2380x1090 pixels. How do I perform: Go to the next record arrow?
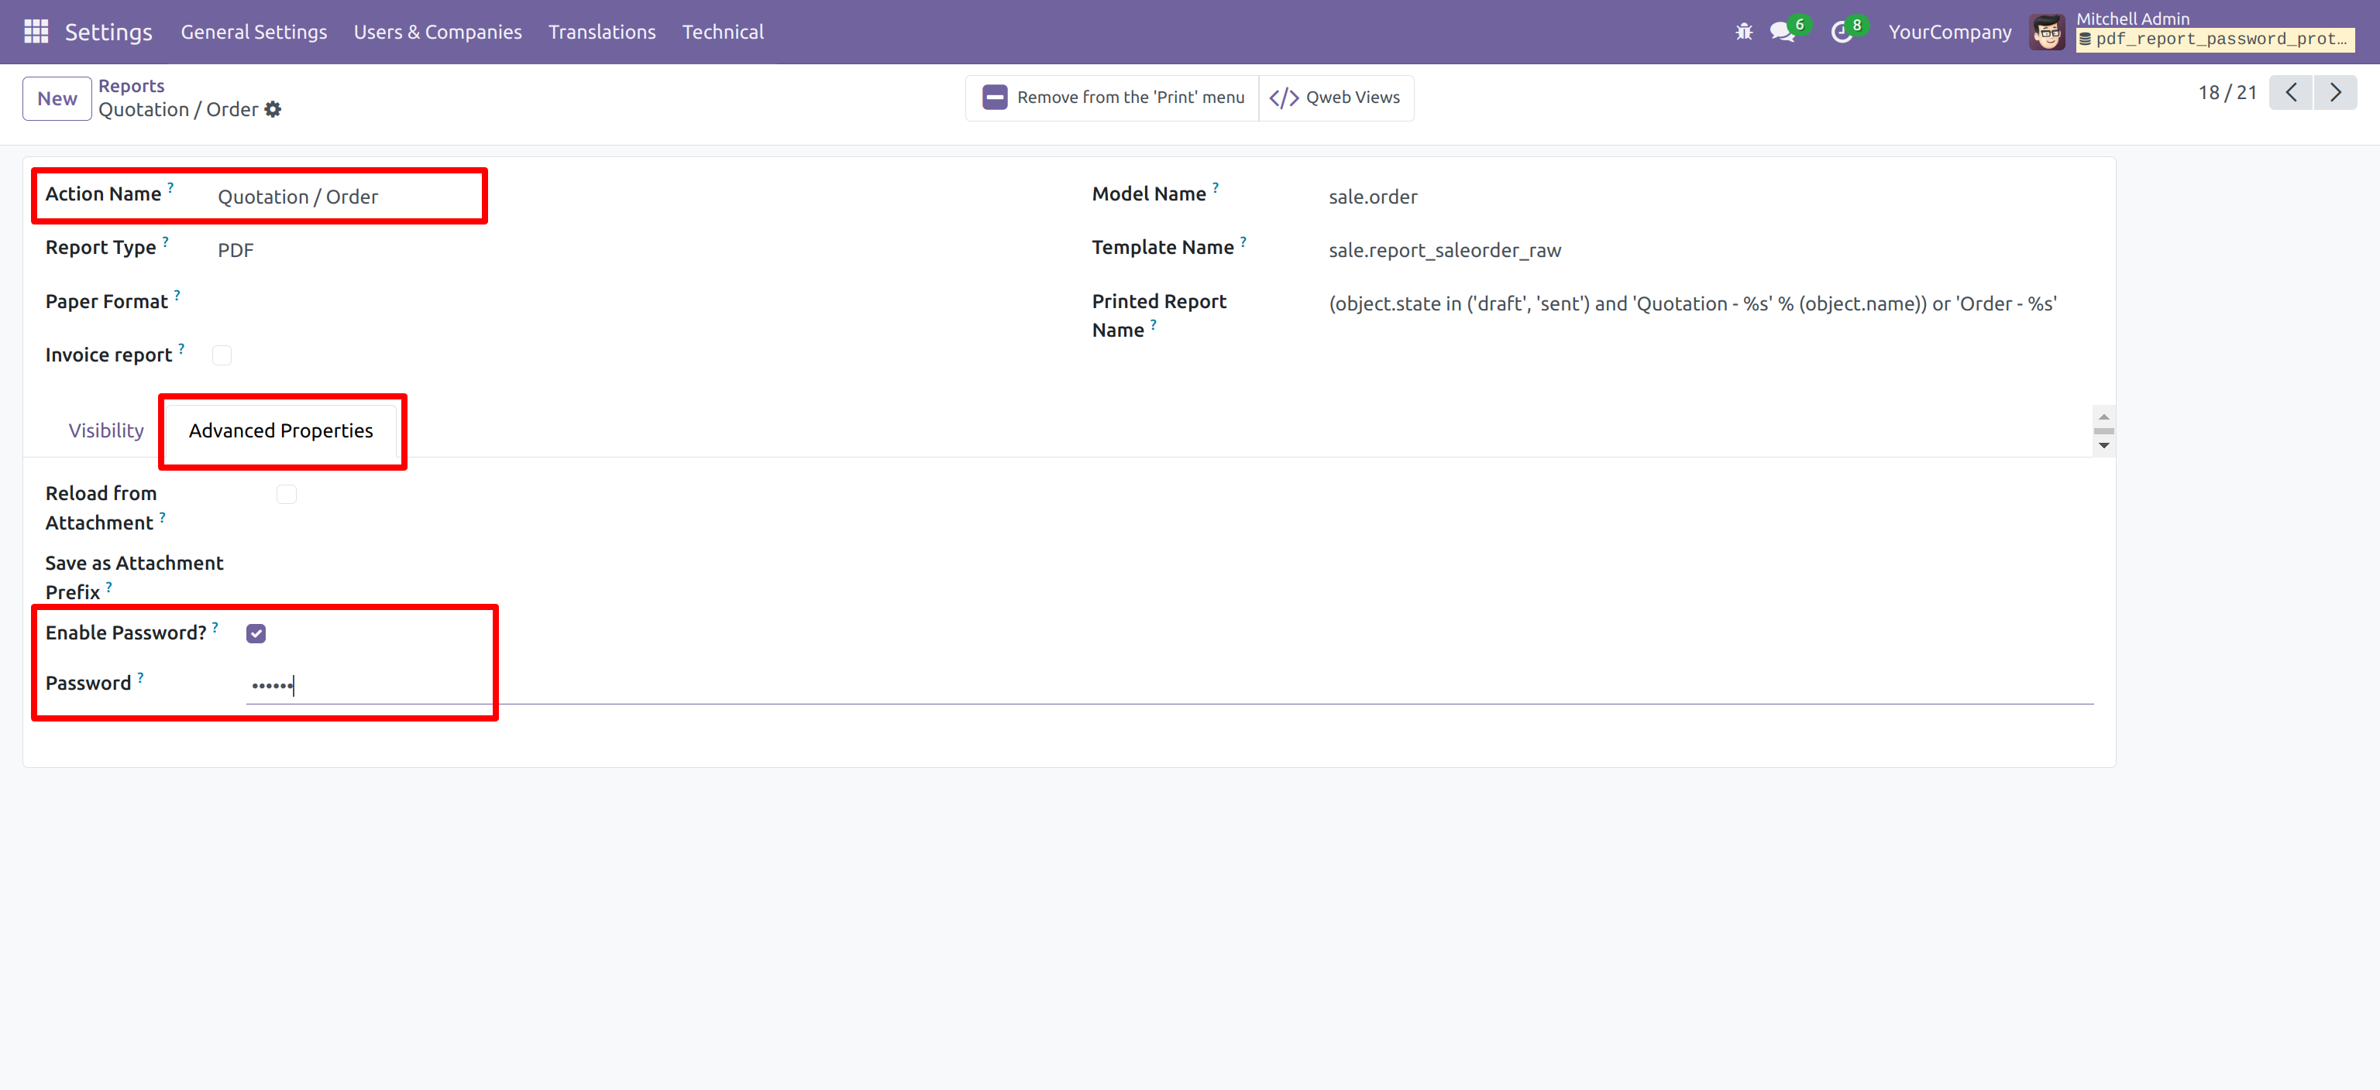click(2335, 92)
